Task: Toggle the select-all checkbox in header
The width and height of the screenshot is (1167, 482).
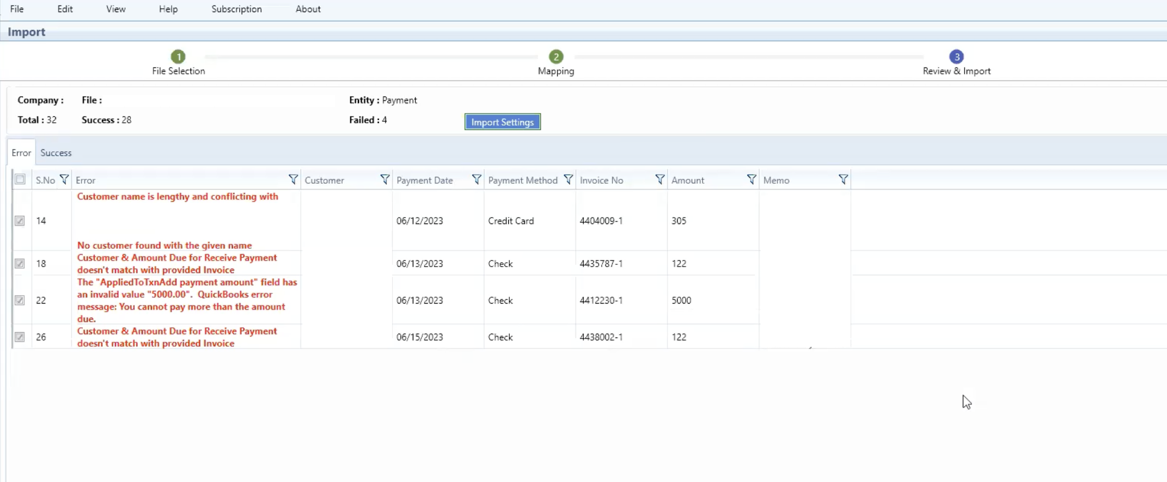Action: click(20, 179)
